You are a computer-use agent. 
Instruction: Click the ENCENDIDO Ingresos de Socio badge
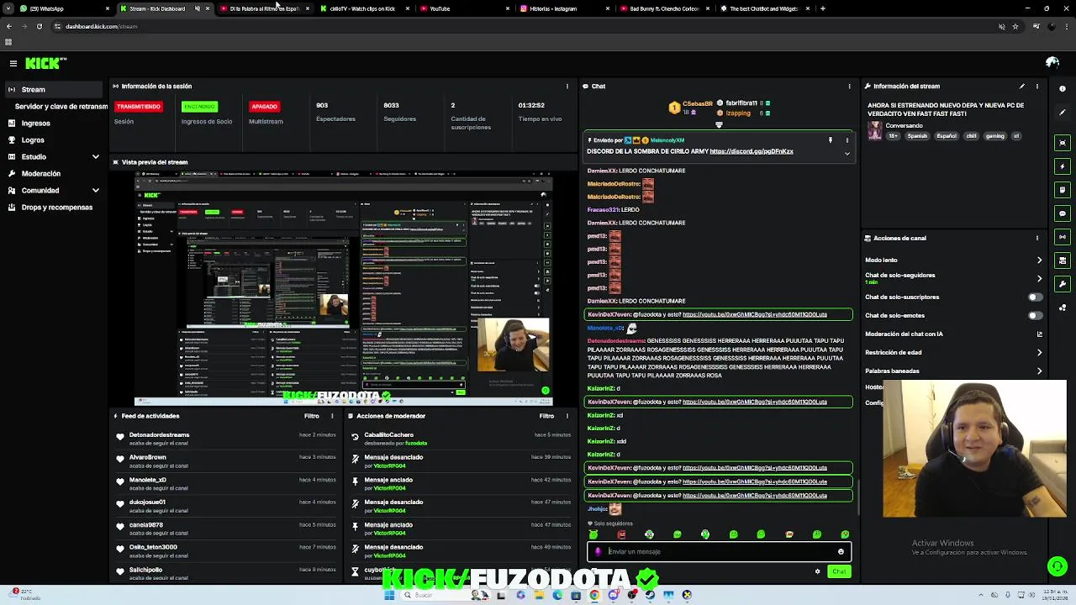click(199, 107)
